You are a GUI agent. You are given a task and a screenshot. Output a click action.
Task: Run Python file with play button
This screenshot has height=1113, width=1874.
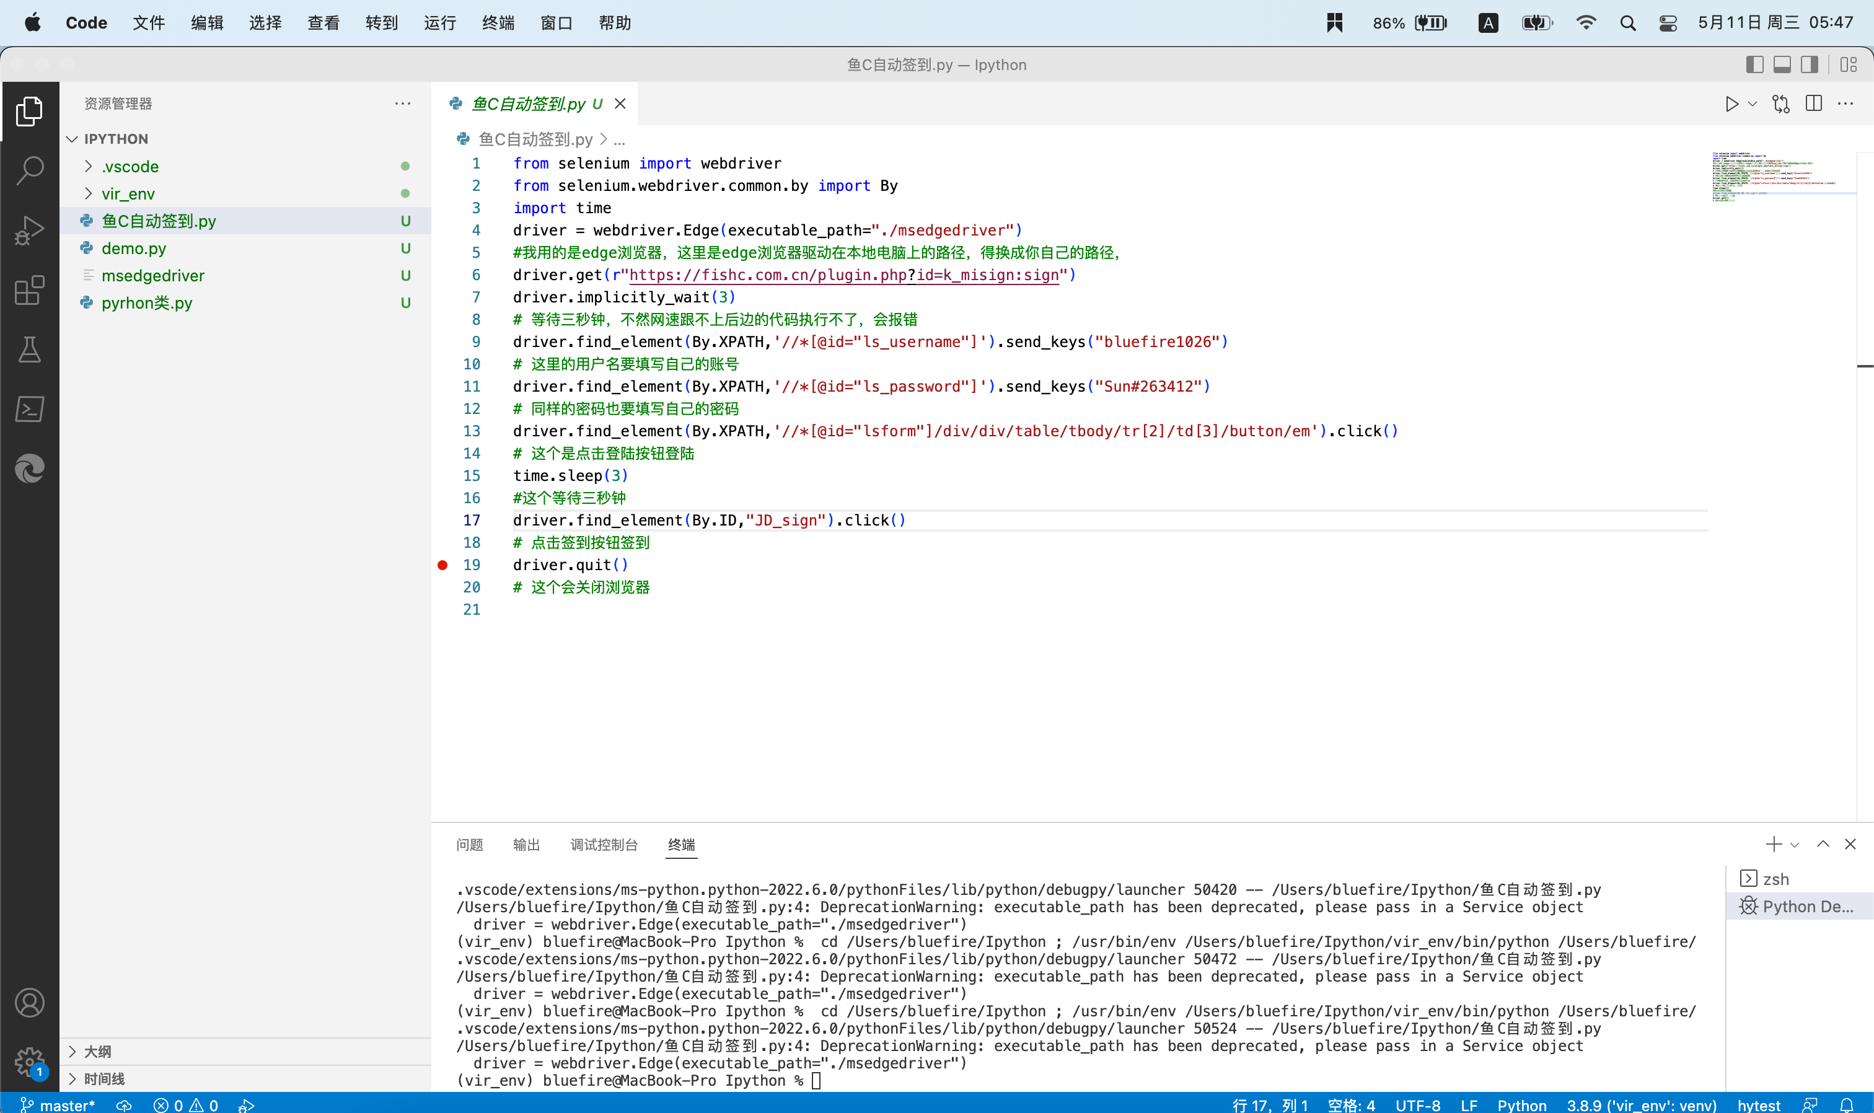coord(1731,103)
